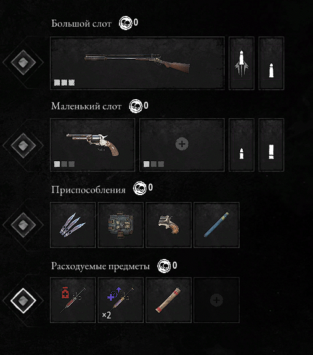313x355 pixels.
Task: Pick the derringer pistol tool
Action: tap(169, 225)
